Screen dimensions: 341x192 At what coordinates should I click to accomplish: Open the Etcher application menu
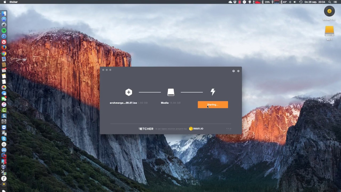tap(14, 2)
